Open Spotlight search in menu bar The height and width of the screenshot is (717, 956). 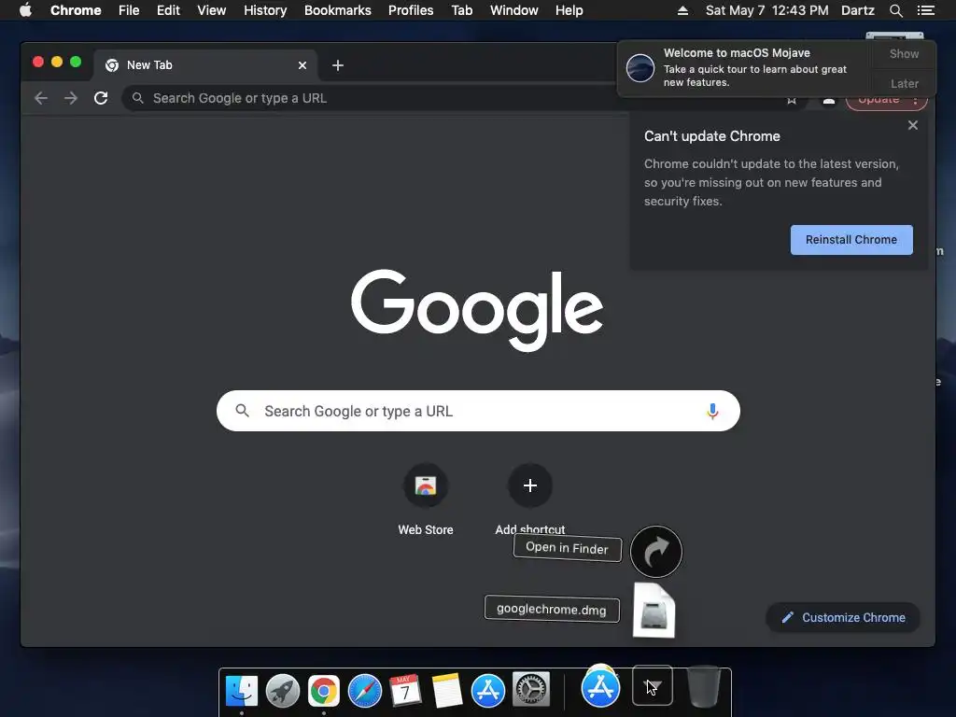tap(895, 10)
